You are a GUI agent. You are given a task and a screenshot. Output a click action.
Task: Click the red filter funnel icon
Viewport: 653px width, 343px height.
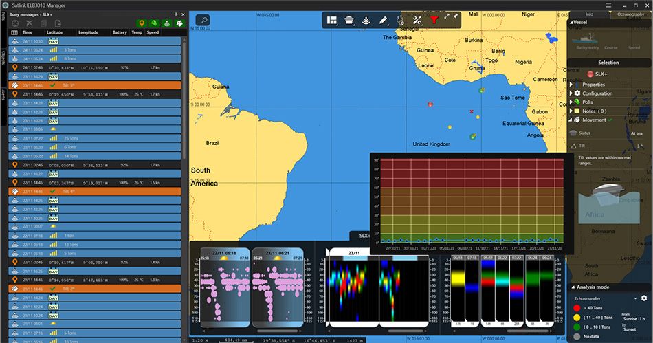(434, 21)
